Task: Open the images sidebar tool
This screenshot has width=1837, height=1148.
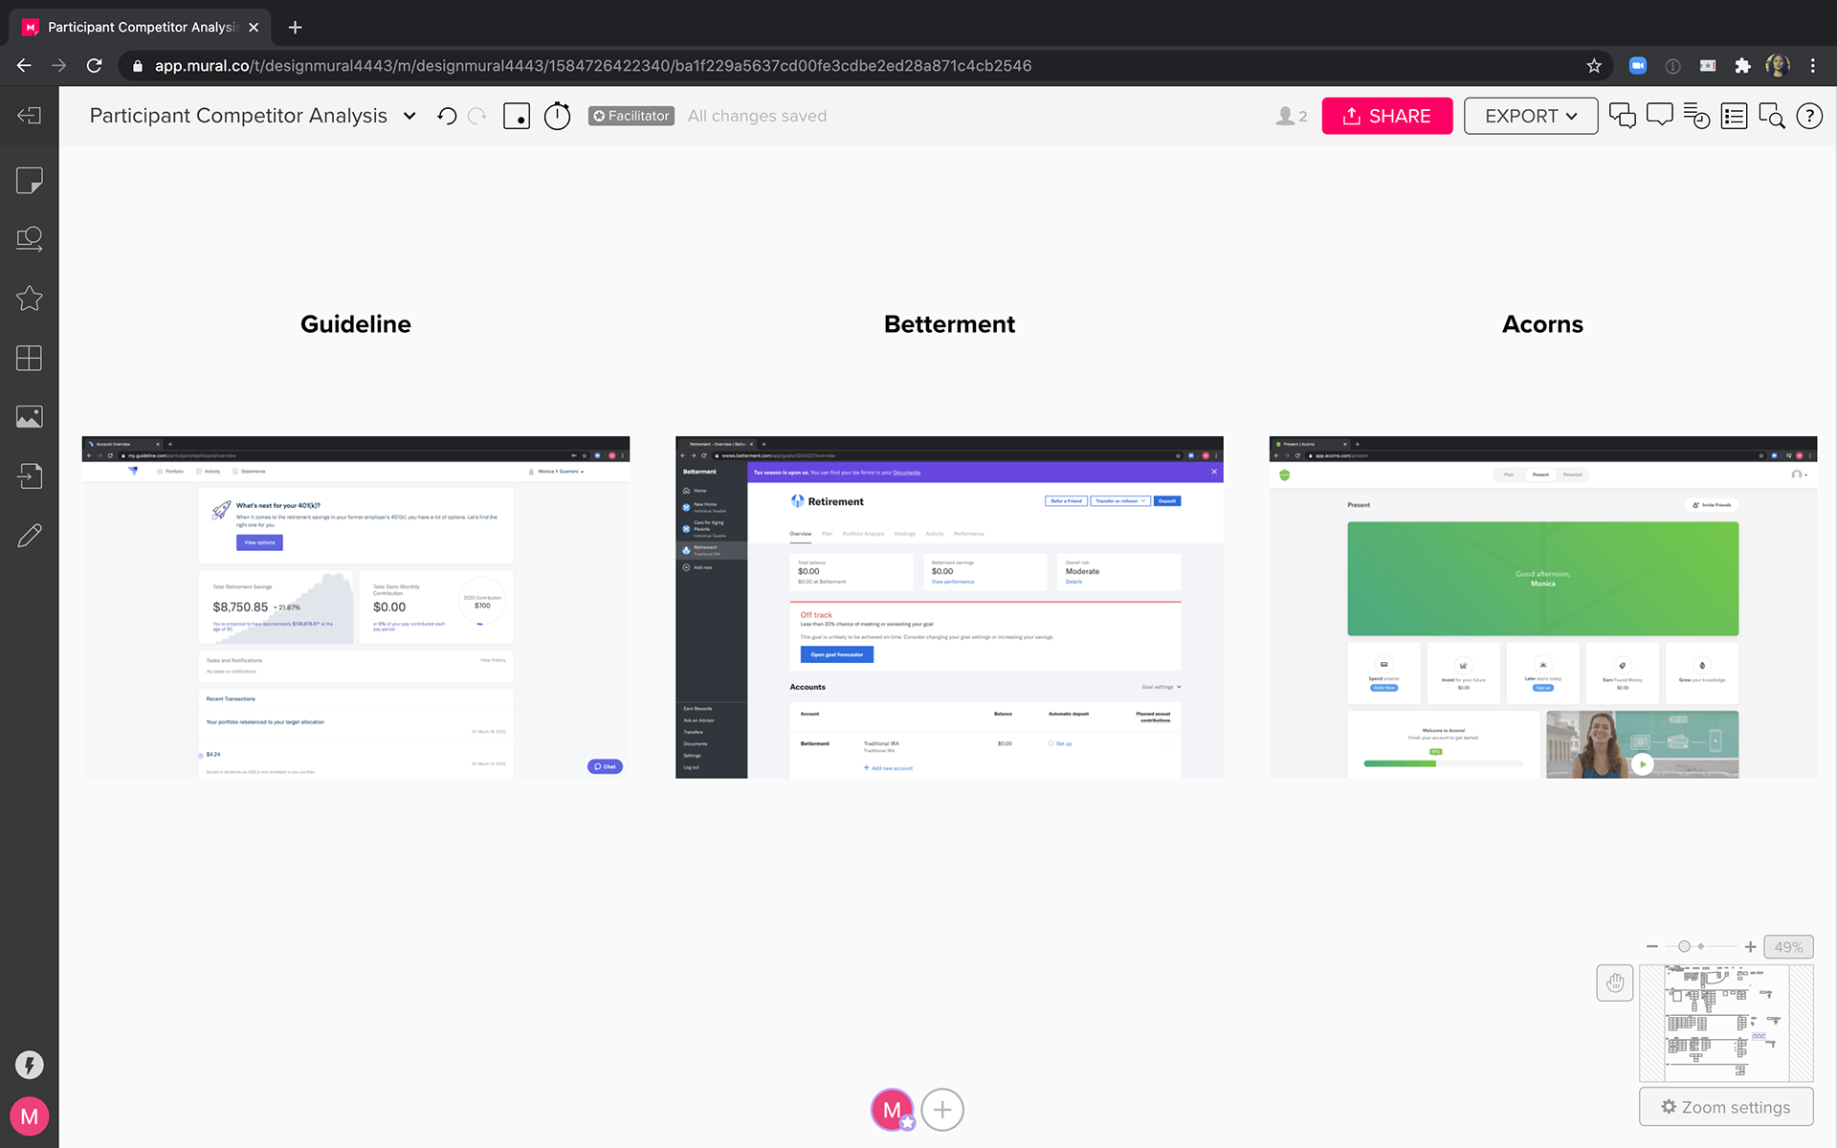Action: click(x=29, y=417)
